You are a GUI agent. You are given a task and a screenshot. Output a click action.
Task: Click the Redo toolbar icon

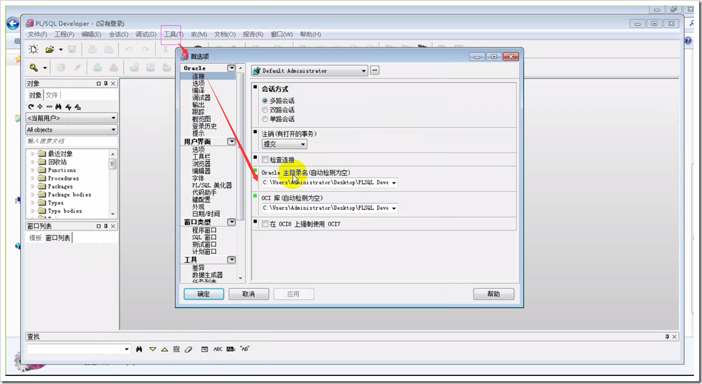145,50
